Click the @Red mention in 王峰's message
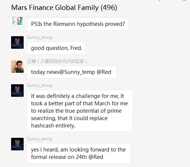 104,72
